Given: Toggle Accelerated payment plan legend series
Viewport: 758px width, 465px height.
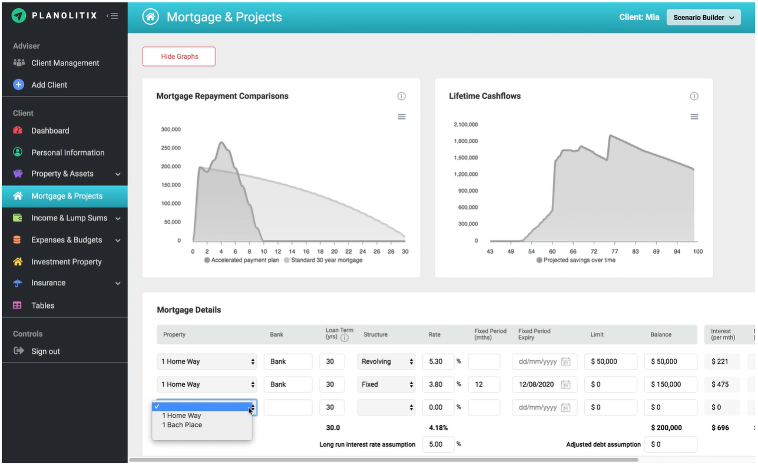Looking at the screenshot, I should pos(241,260).
